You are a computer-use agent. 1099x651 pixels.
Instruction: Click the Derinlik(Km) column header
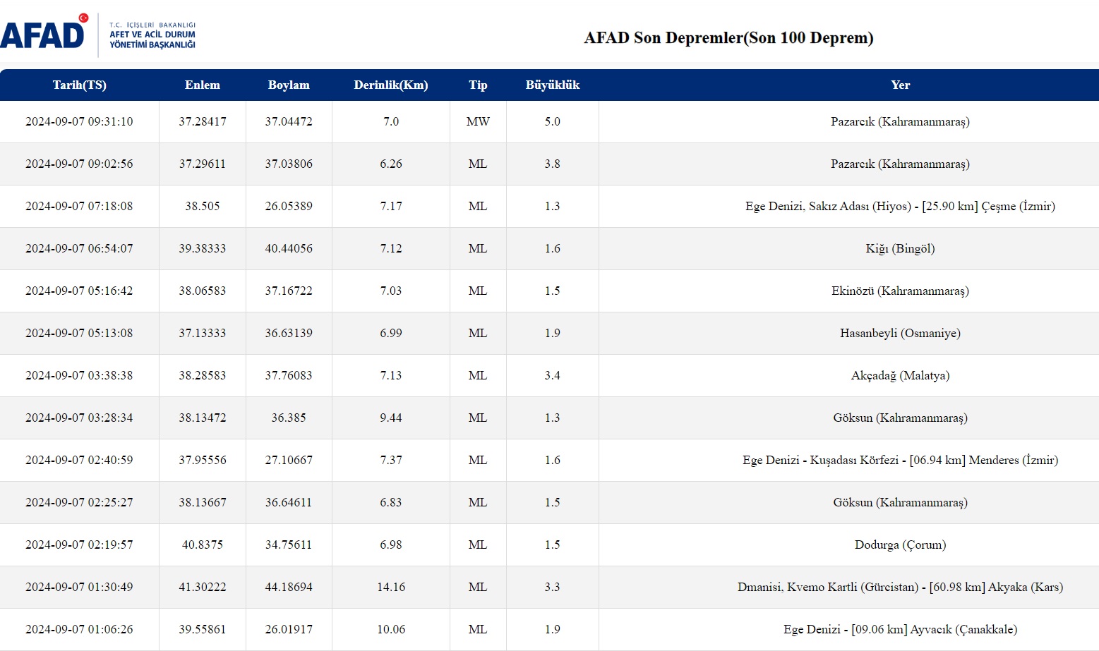pyautogui.click(x=391, y=85)
